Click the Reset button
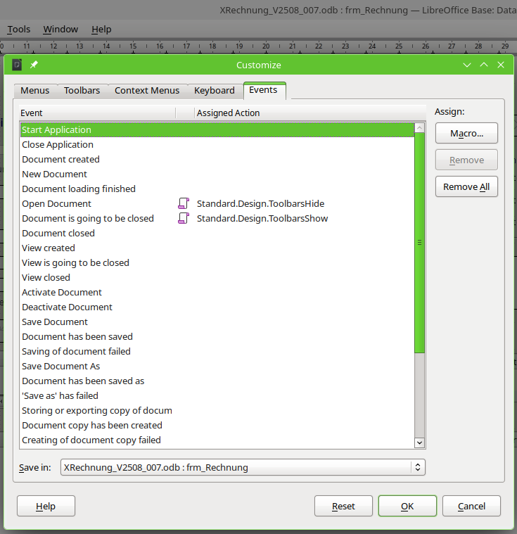 click(x=343, y=506)
